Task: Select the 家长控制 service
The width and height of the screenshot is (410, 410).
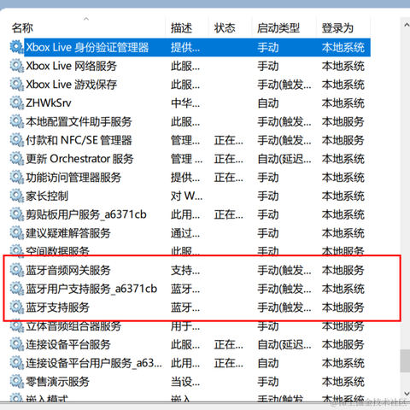Action: [47, 196]
